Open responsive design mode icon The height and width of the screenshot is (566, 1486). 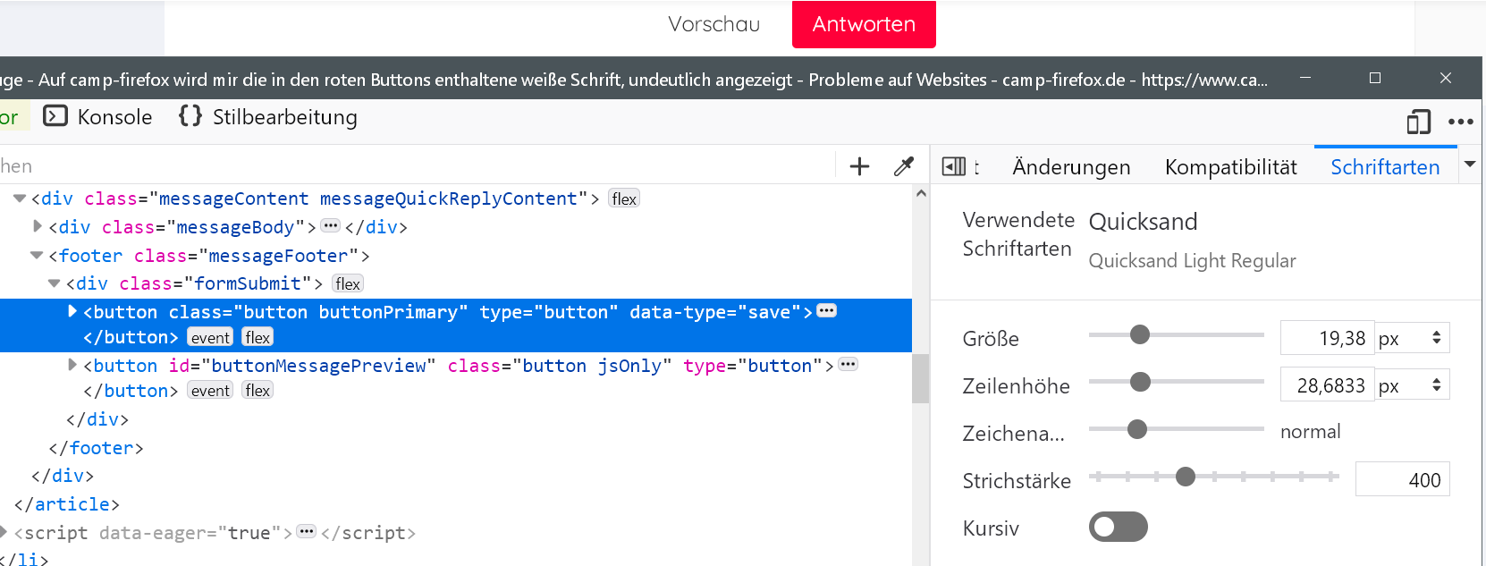[1418, 122]
